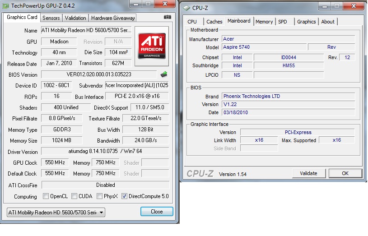Click the Manufacturer Acer field in CPU-Z
This screenshot has height=236, width=368.
point(289,39)
